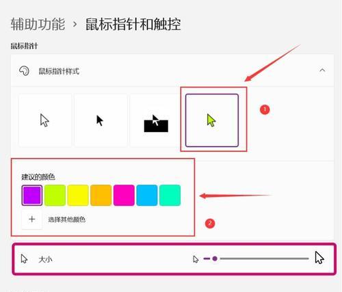The height and width of the screenshot is (292, 342).
Task: Click the plus button to choose another color
Action: (x=32, y=220)
